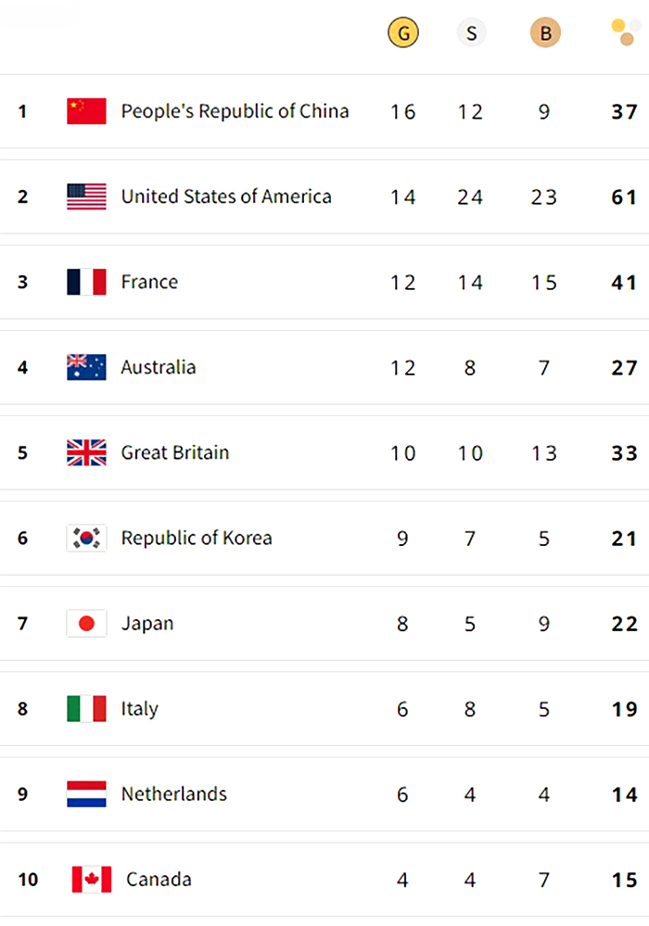Open United States of America link
Screen dimensions: 649x926
(225, 197)
